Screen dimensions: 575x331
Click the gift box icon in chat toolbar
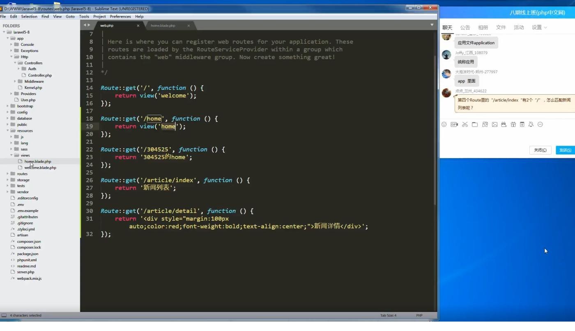pos(513,124)
